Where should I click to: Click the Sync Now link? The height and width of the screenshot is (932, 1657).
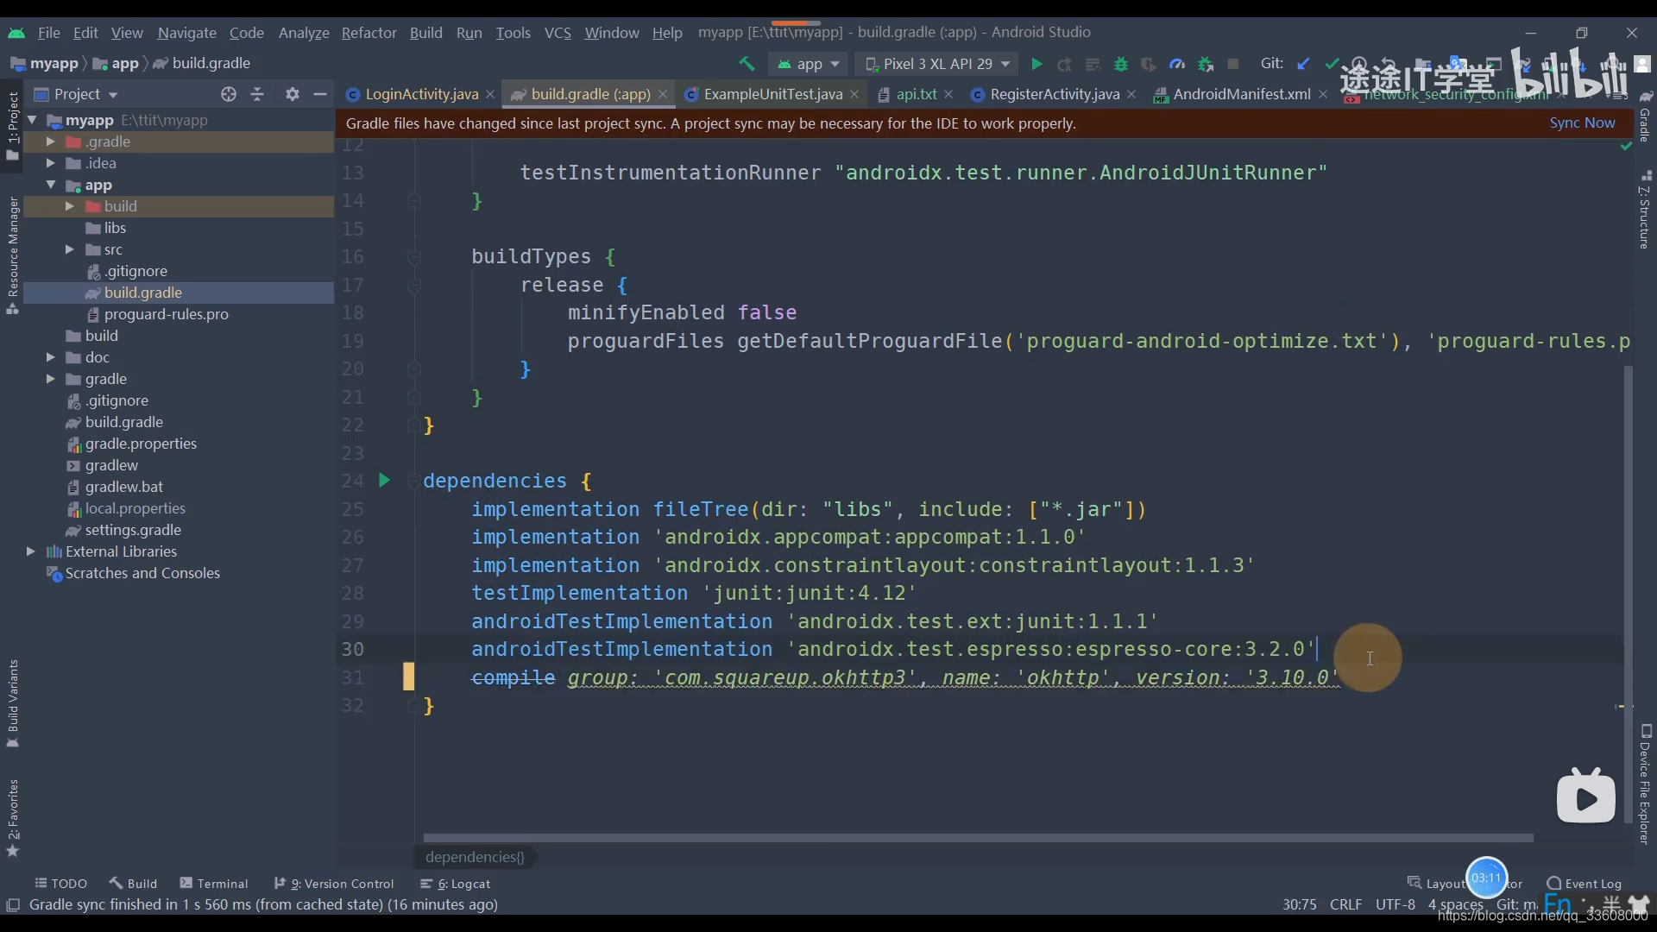click(x=1582, y=123)
